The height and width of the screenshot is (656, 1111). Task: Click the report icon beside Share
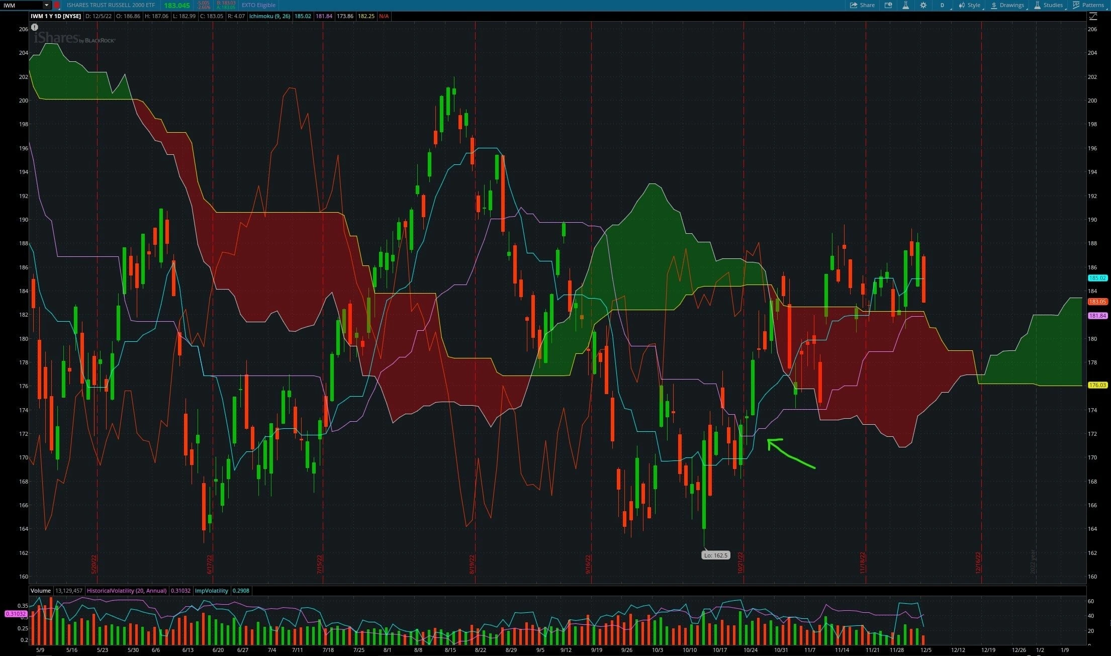(x=888, y=5)
